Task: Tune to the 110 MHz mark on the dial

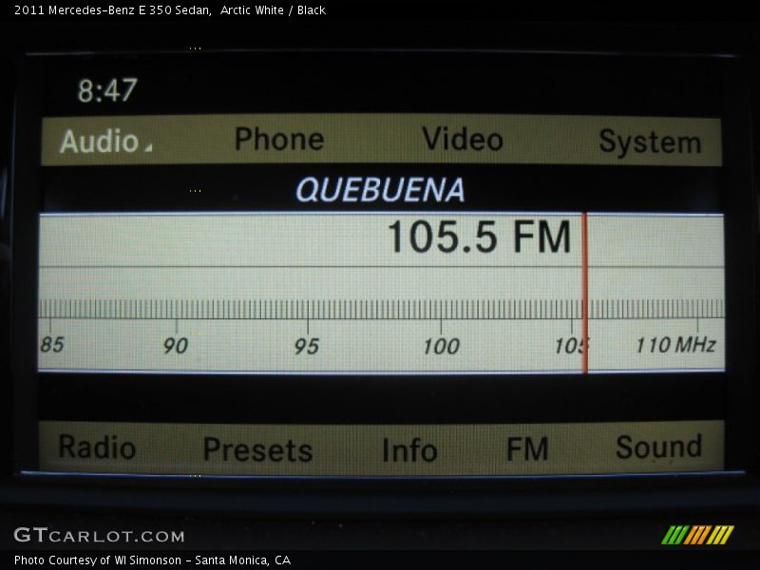Action: pos(675,345)
